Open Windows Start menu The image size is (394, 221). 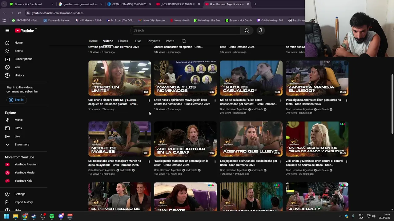[x=6, y=216]
